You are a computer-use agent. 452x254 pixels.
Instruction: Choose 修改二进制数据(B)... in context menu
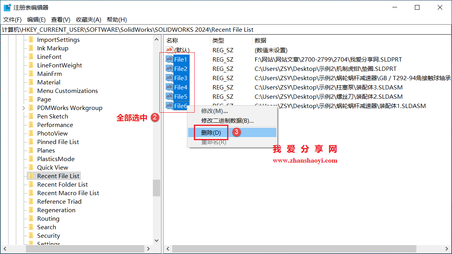[232, 121]
